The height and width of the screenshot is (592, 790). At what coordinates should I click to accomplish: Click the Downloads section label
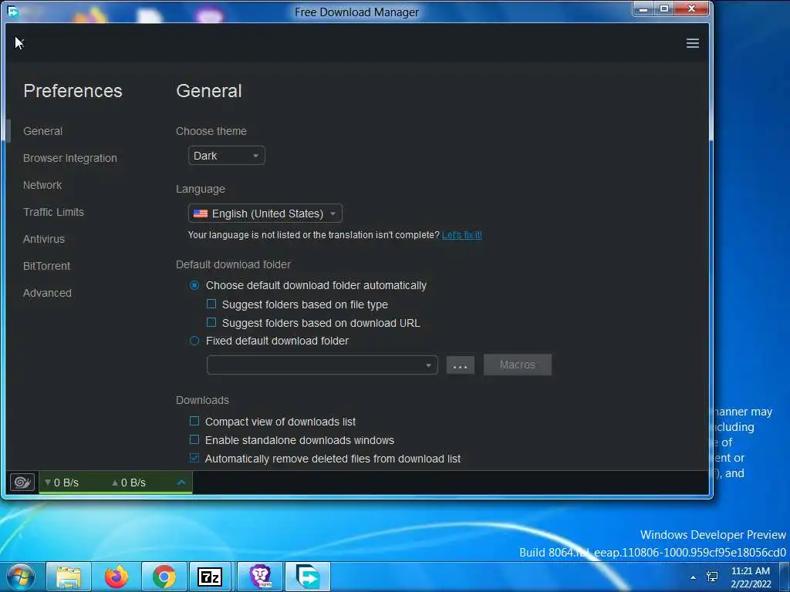coord(202,400)
